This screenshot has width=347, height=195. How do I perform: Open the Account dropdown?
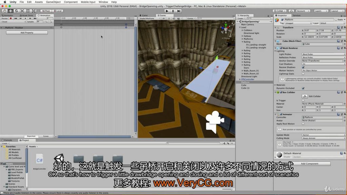coord(303,11)
